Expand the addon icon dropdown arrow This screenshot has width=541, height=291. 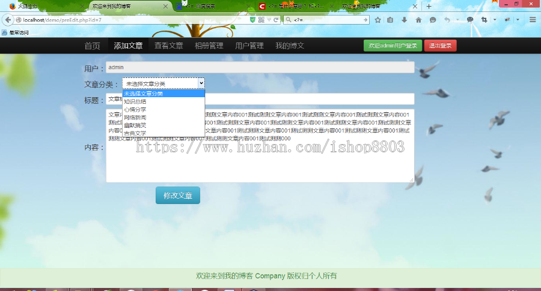point(518,20)
